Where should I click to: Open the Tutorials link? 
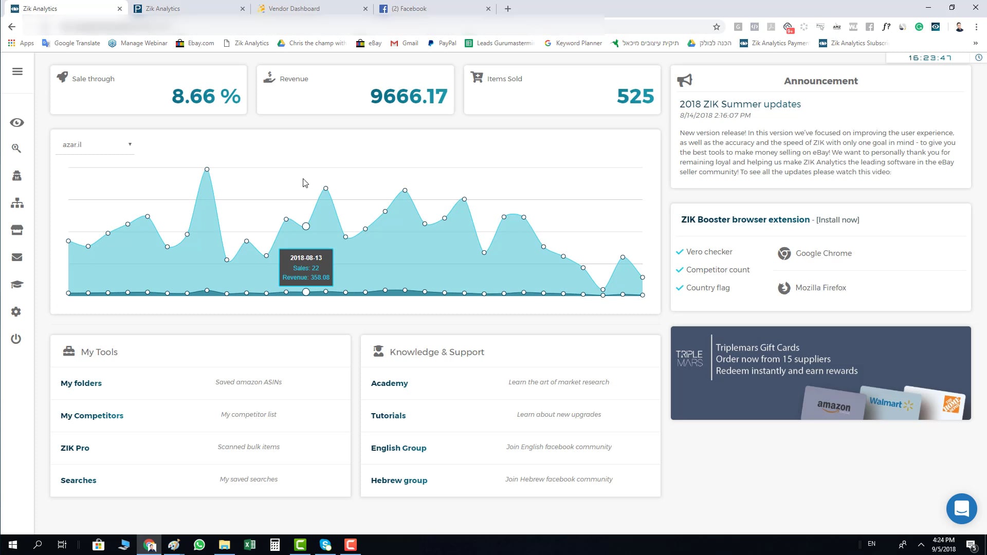(389, 416)
